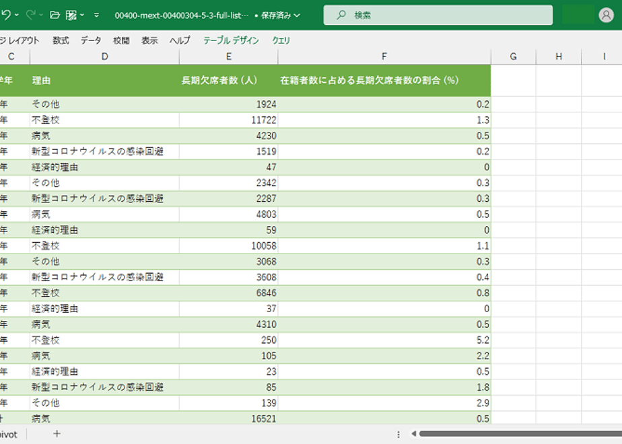This screenshot has height=444, width=622.
Task: Switch to the 表示 tab
Action: pos(149,40)
